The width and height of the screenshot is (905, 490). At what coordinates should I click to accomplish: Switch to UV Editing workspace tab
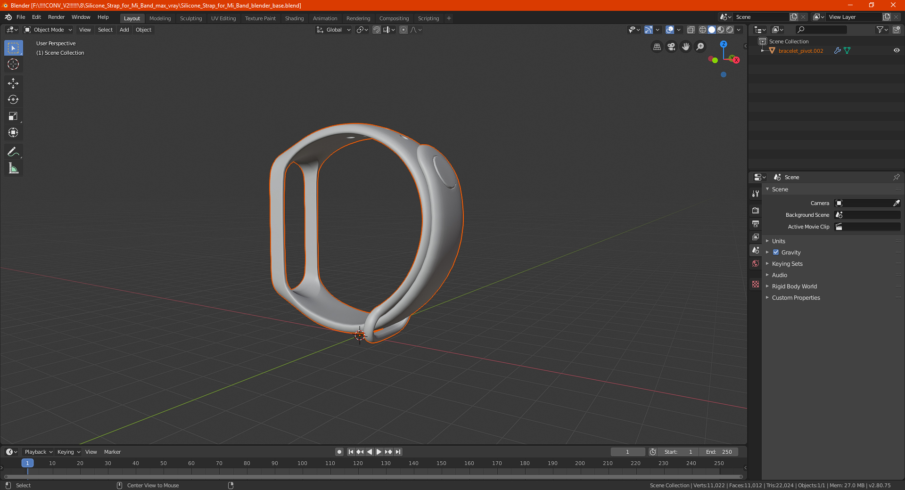click(223, 18)
